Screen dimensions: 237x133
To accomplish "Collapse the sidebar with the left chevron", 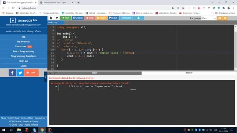I will pos(46,76).
